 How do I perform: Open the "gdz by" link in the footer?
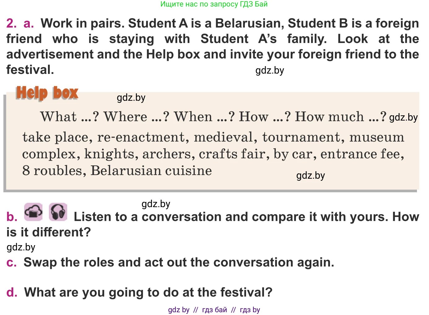point(179,310)
